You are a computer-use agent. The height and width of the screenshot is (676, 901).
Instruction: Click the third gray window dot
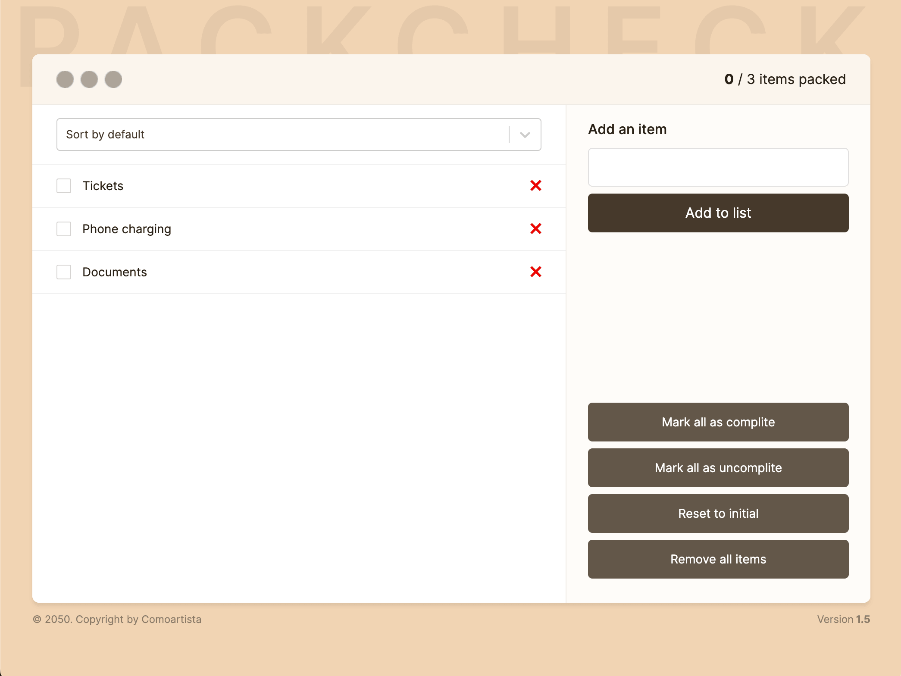113,79
